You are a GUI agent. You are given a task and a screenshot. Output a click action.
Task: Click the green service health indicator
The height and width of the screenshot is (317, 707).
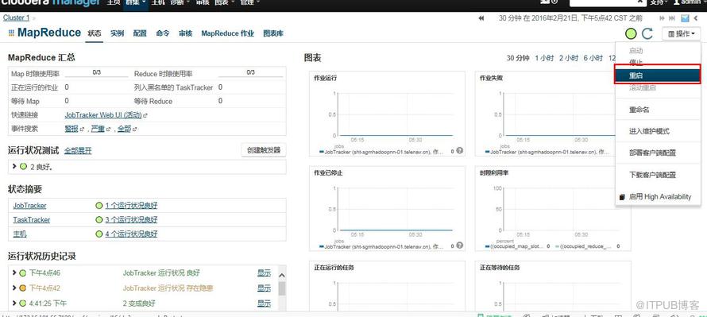(632, 33)
